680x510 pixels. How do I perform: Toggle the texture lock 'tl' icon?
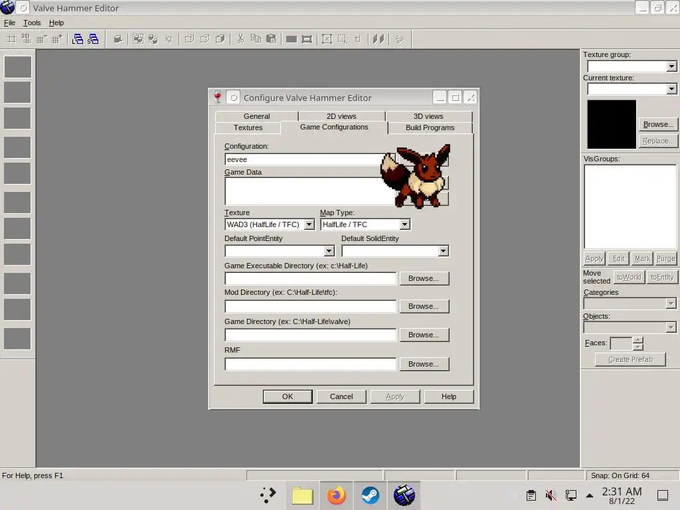tap(358, 39)
